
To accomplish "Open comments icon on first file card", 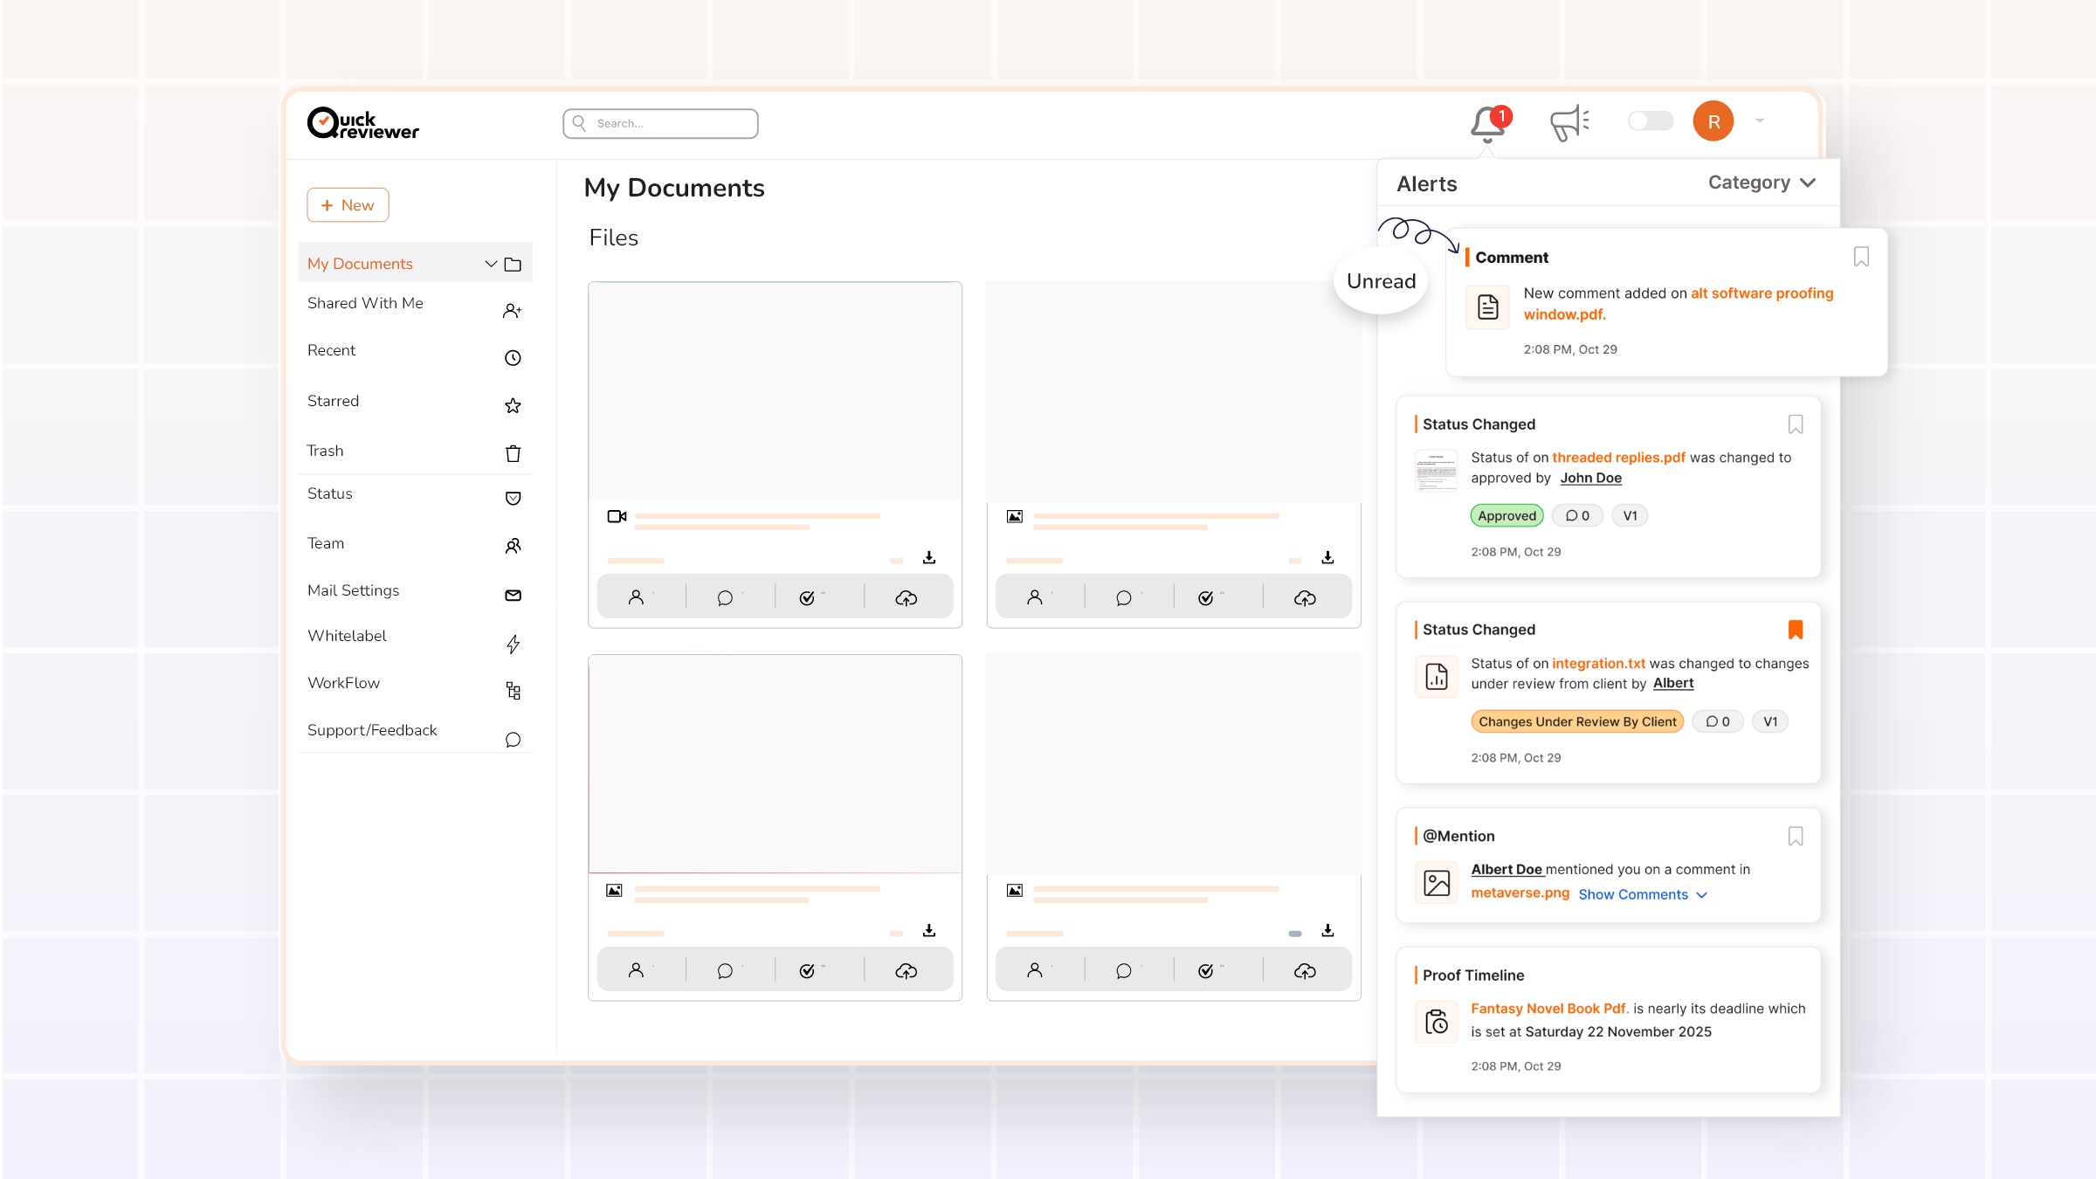I will (x=725, y=598).
